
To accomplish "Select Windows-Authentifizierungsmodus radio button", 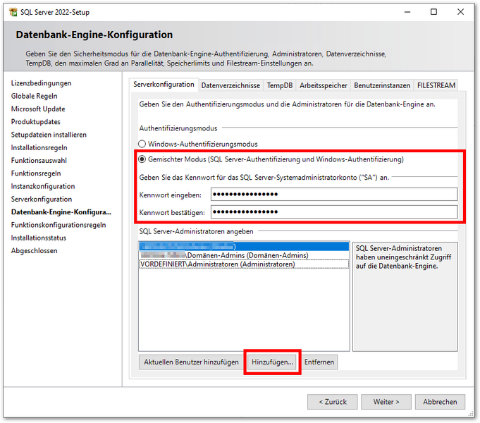I will pyautogui.click(x=143, y=144).
